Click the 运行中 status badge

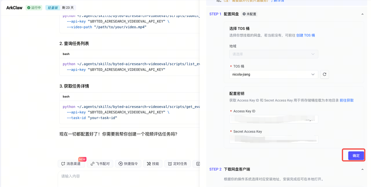34,8
